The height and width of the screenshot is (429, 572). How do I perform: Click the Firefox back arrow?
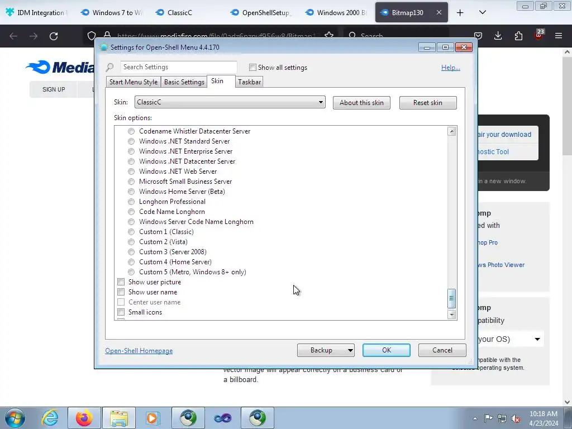click(x=13, y=36)
